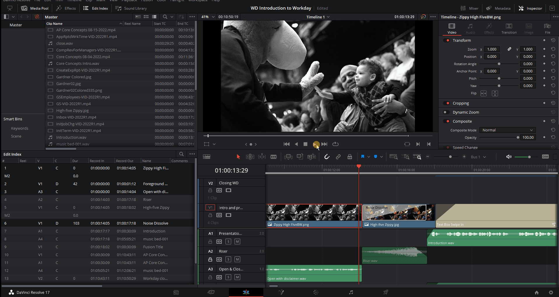Select the arrow Selection Mode tool
Viewport: 559px width, 297px height.
click(238, 157)
